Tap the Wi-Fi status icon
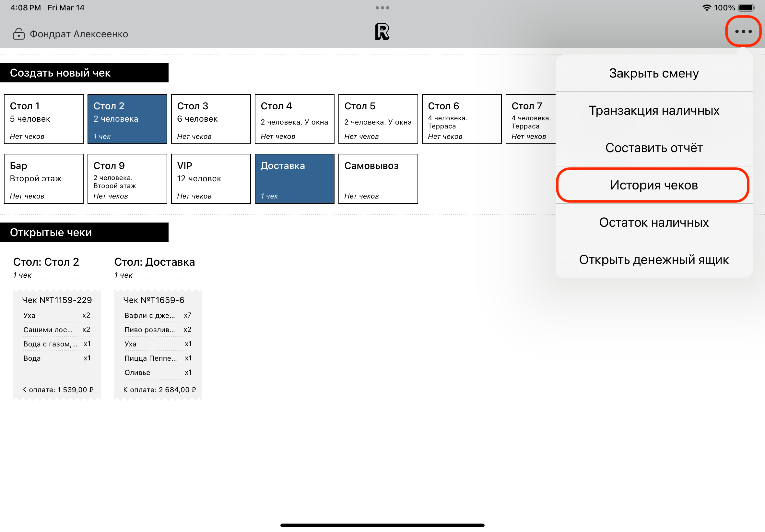Screen dimensions: 765x532 point(706,8)
